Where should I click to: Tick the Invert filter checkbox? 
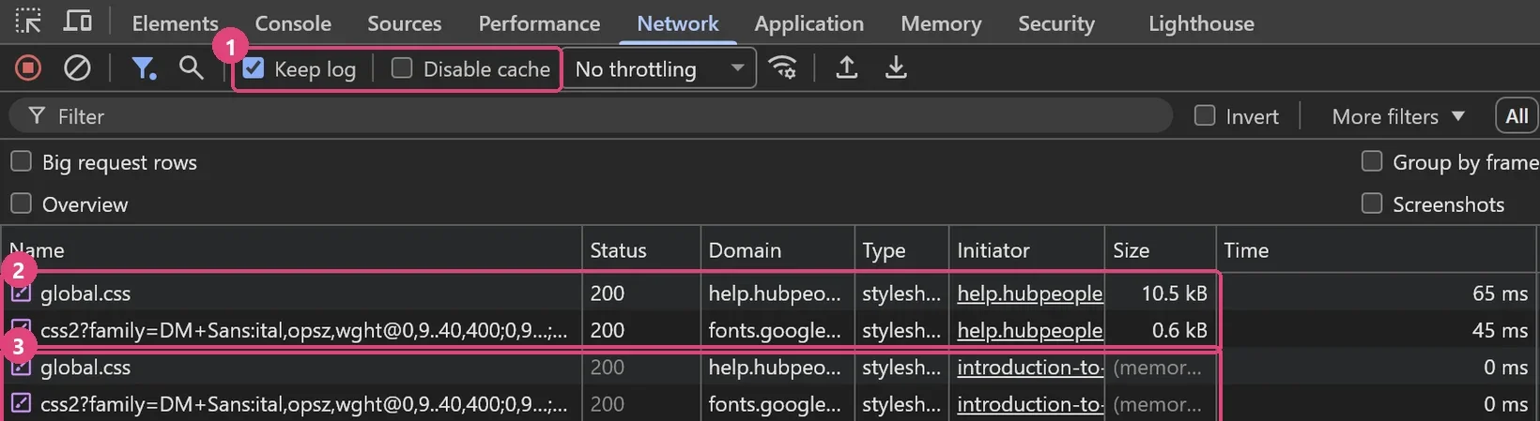click(1205, 116)
